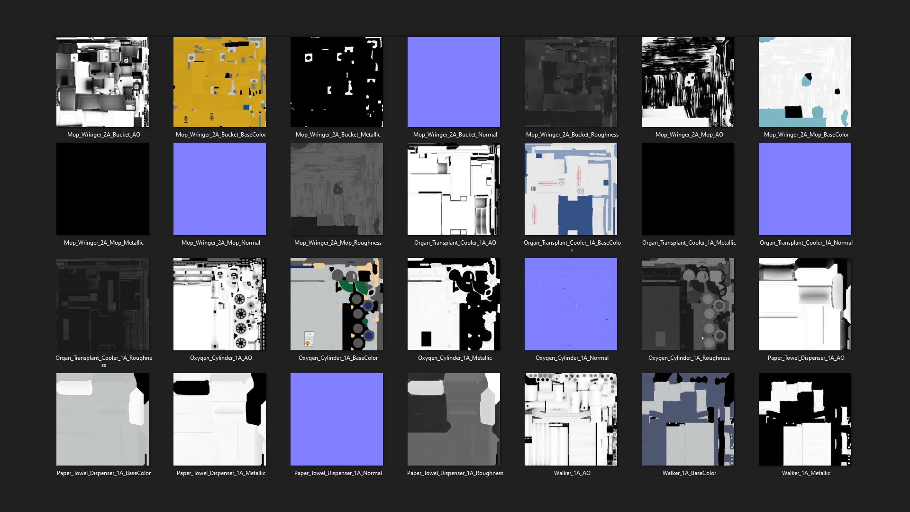Open the Oxygen_Cylinder_1A_Roughness thumbnail

688,304
